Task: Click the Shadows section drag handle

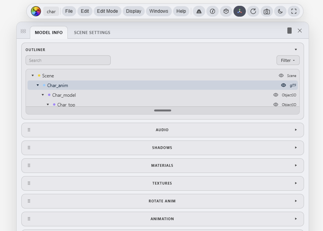Action: point(29,148)
